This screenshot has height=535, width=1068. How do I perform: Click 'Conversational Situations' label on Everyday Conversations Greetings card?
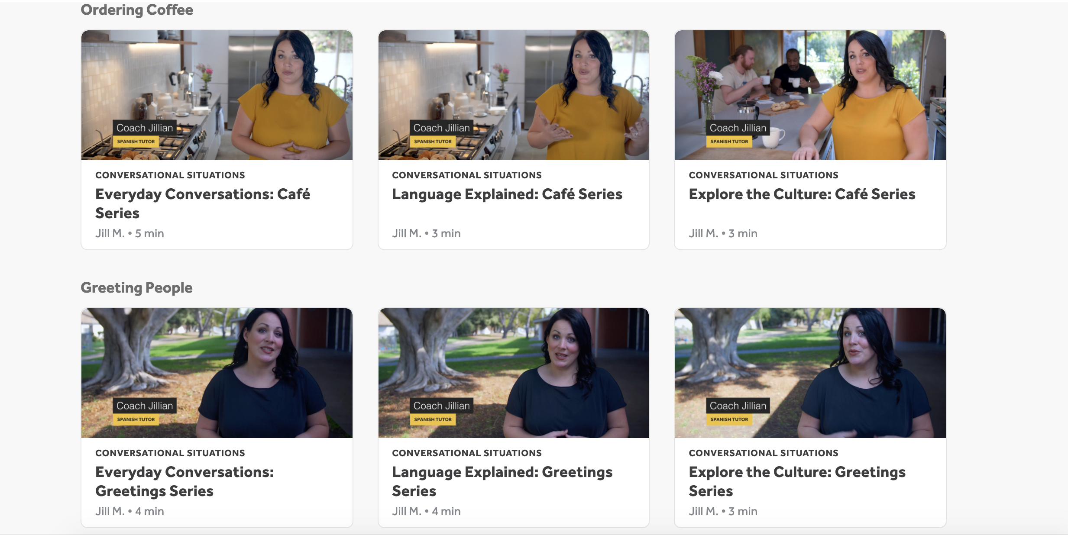[170, 453]
